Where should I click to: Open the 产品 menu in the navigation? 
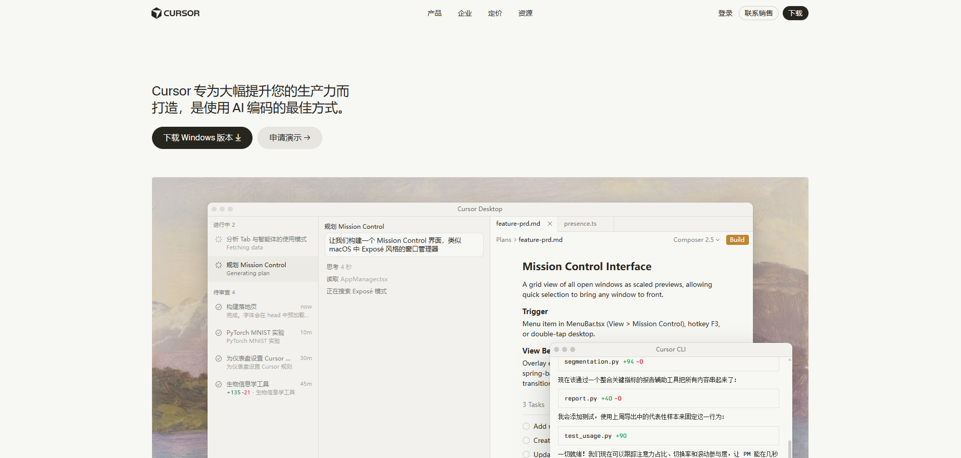pyautogui.click(x=434, y=13)
